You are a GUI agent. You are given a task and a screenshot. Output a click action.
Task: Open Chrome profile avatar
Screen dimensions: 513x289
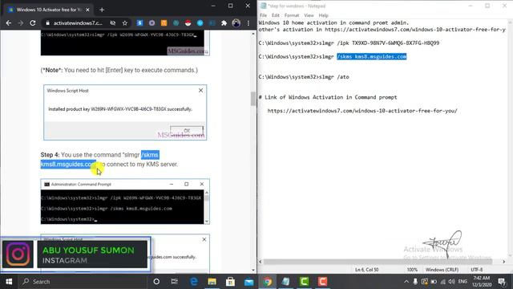[x=236, y=23]
